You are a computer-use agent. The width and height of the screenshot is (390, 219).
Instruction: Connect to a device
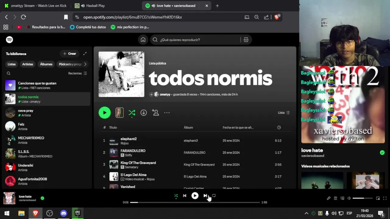tap(342, 198)
